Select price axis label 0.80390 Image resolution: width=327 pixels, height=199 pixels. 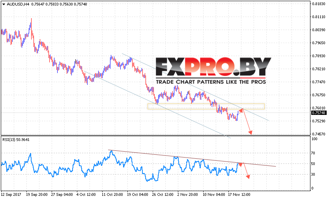pyautogui.click(x=319, y=30)
